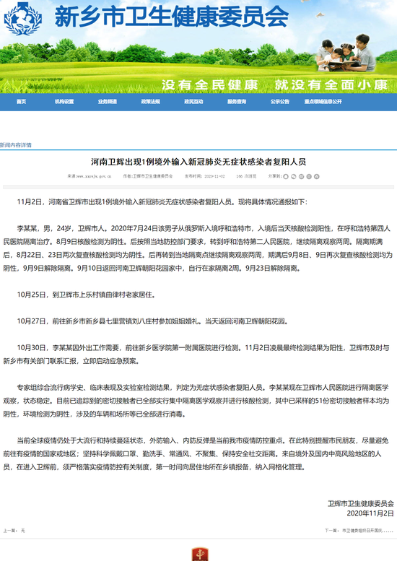Click the first share icon after 分享到
Viewport: 397px width, 561px height.
[x=286, y=176]
